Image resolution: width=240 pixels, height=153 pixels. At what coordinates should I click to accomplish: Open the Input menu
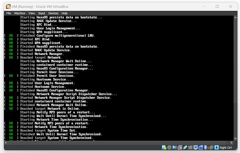pyautogui.click(x=42, y=13)
